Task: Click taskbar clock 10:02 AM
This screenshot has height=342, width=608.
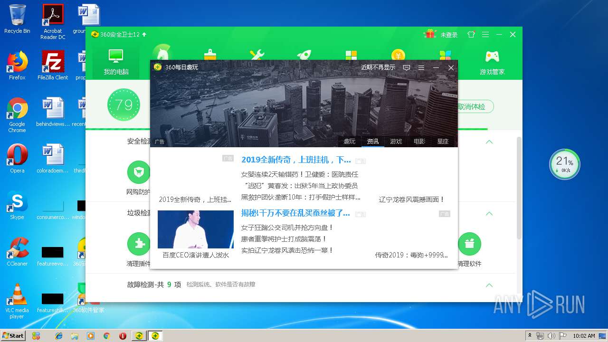Action: (584, 336)
